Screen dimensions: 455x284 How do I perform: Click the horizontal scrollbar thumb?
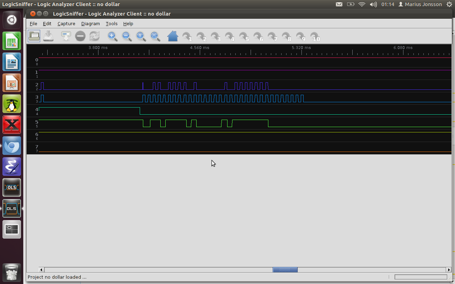pos(285,270)
